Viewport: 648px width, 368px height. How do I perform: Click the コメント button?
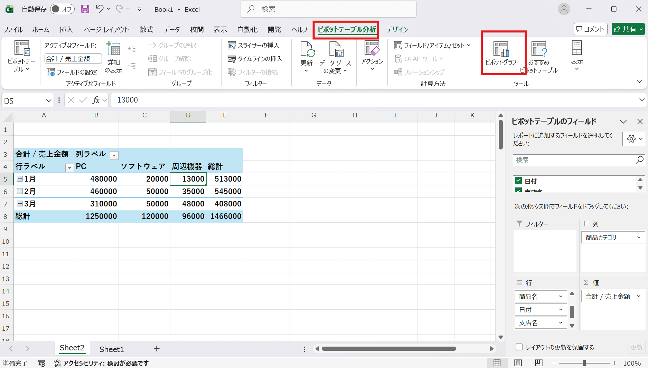pyautogui.click(x=591, y=29)
